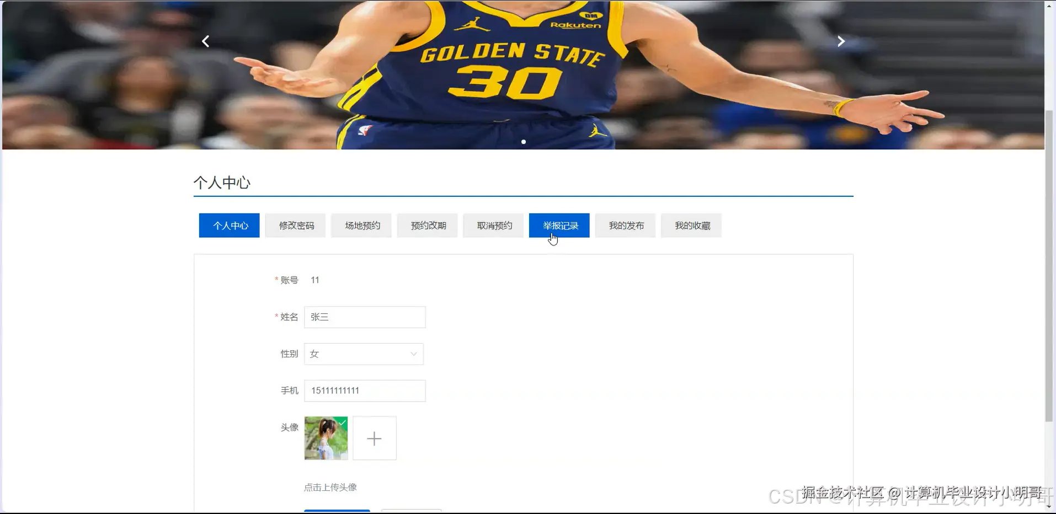Click the page vertical scrollbar
This screenshot has width=1056, height=514.
pyautogui.click(x=1049, y=266)
